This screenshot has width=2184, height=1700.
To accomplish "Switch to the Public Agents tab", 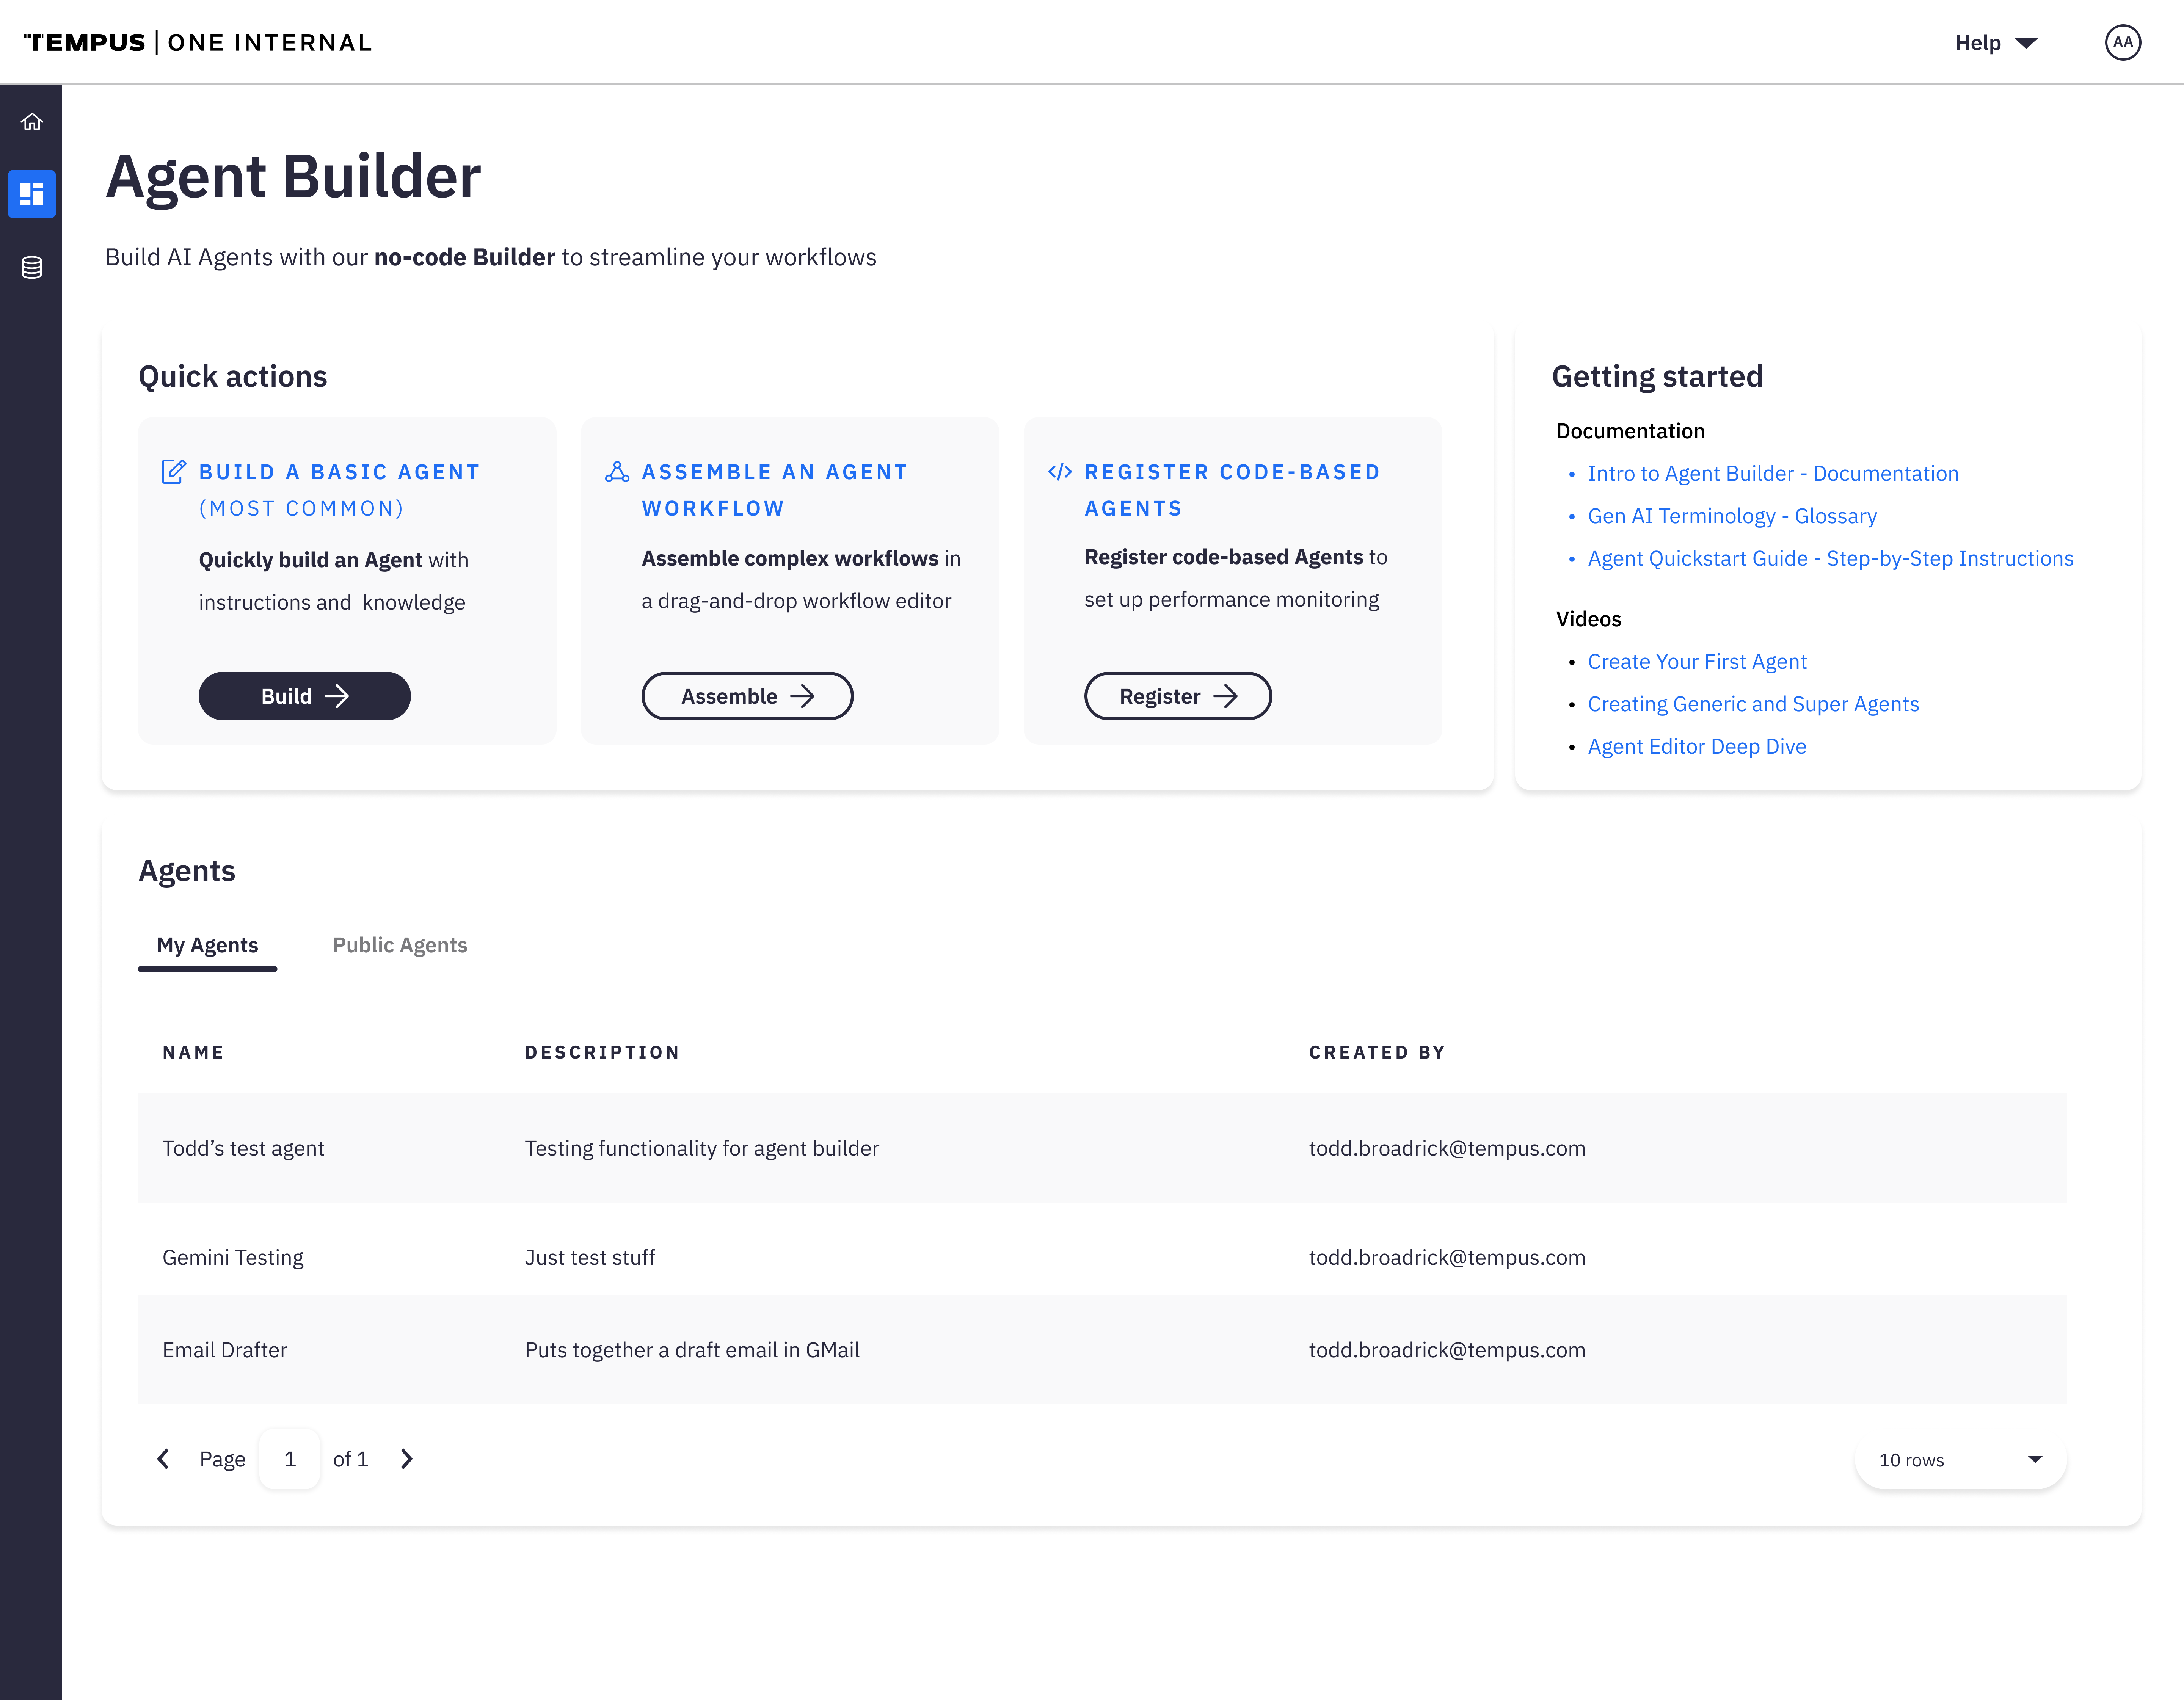I will tap(400, 945).
